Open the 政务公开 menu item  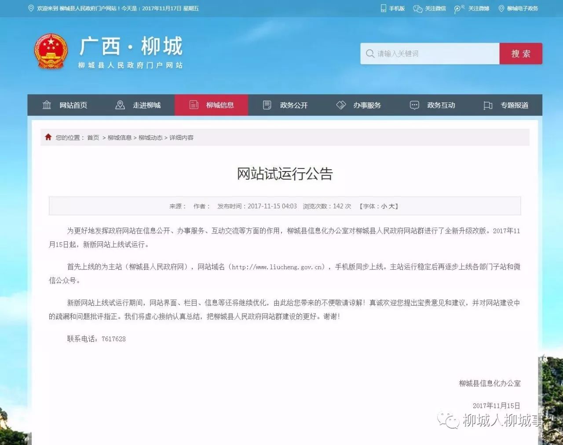[x=294, y=105]
